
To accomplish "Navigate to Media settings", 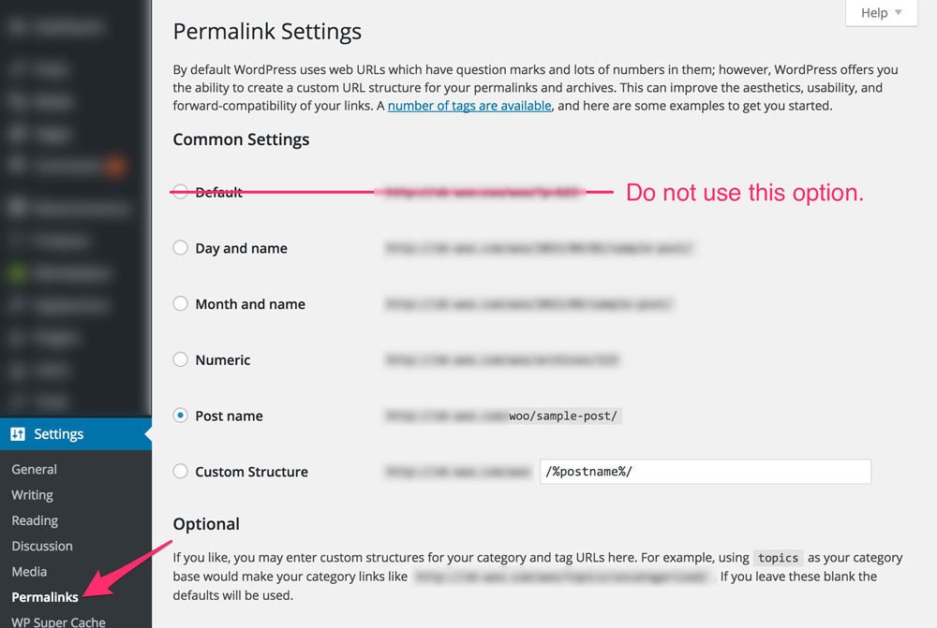I will tap(29, 572).
